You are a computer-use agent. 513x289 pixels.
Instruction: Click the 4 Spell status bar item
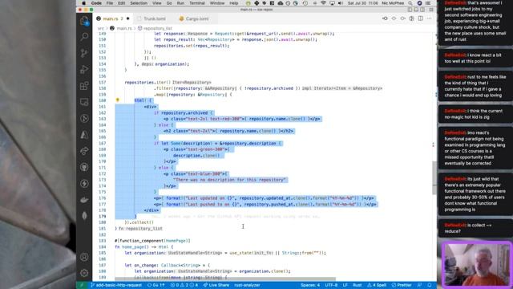coord(377,285)
